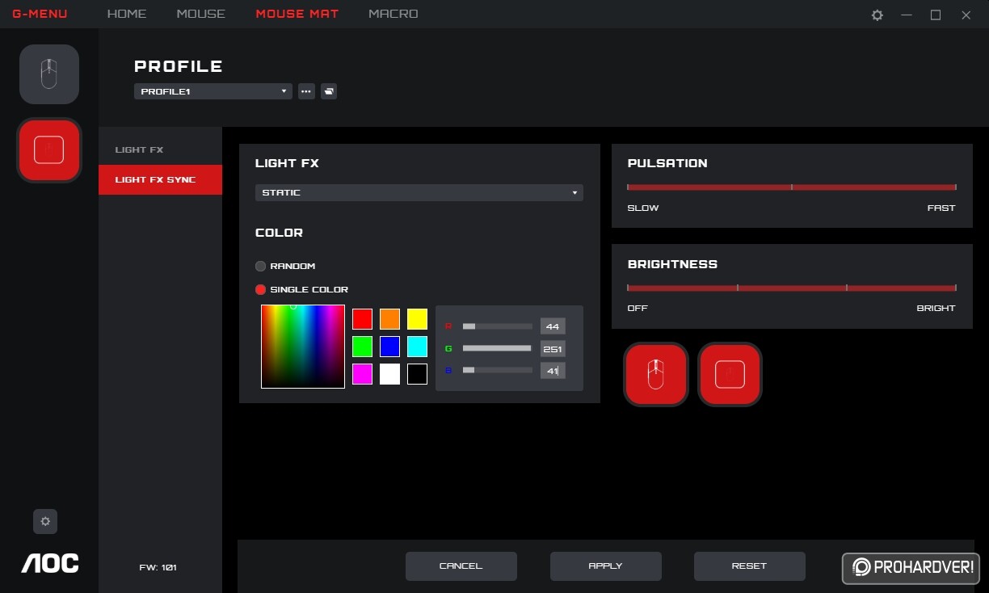Click the BRIGHT label under Brightness
This screenshot has width=989, height=593.
(x=936, y=308)
